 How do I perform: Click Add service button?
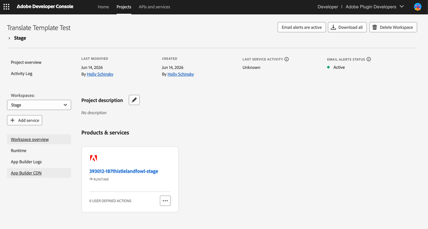[x=25, y=120]
